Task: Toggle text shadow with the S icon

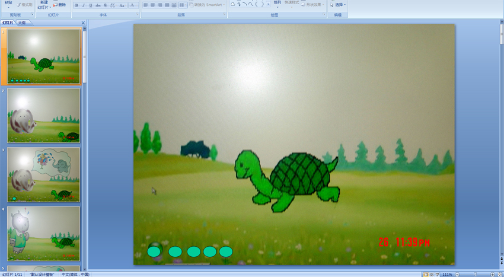Action: point(105,5)
